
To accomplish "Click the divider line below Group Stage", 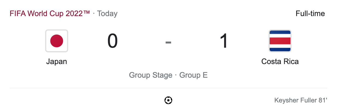I will point(168,88).
